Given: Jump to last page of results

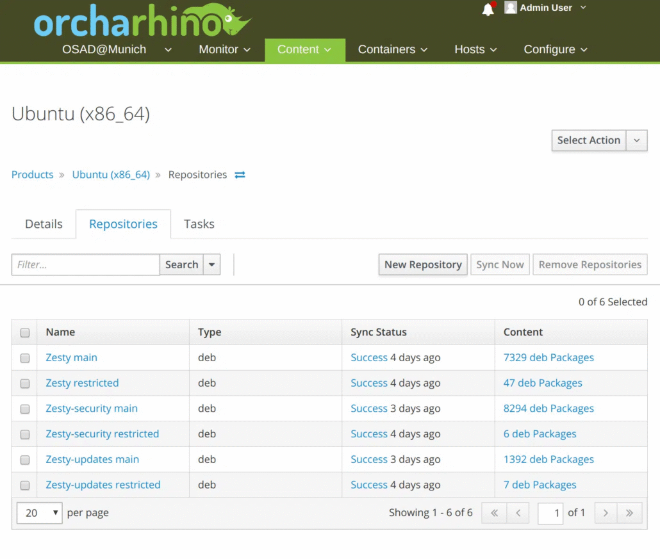Looking at the screenshot, I should 630,513.
